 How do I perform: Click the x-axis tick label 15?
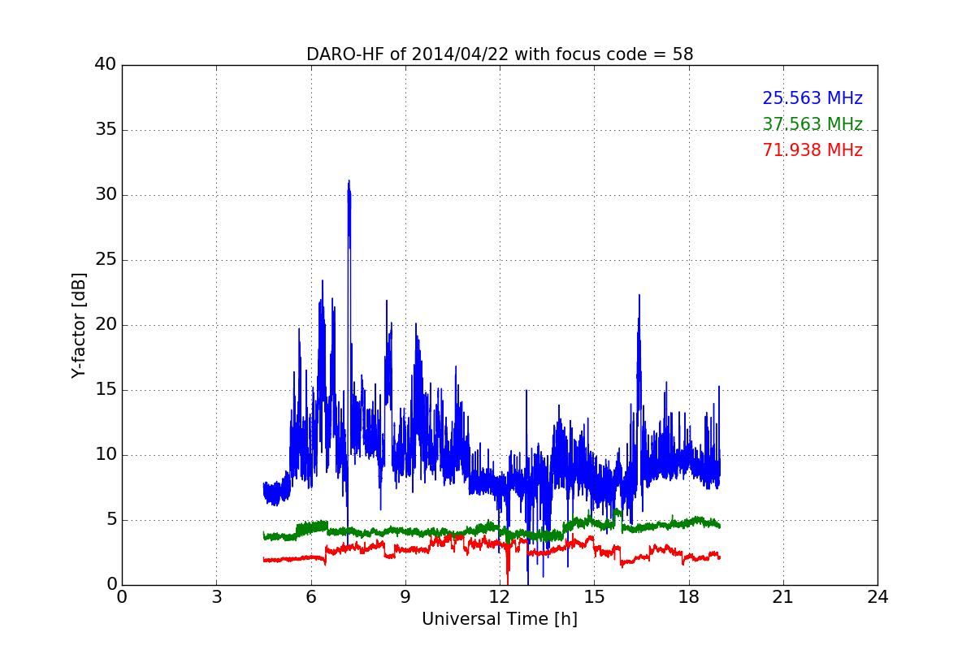coord(594,597)
